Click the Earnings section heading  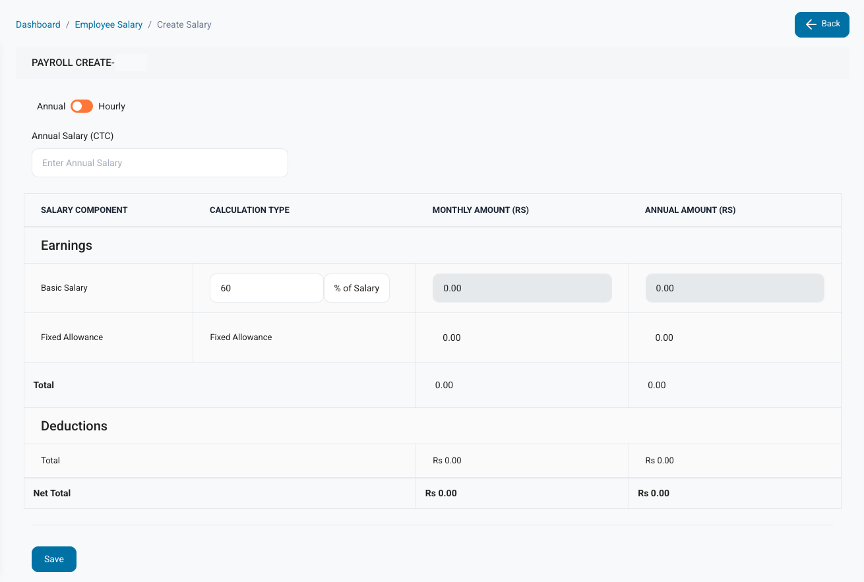pyautogui.click(x=67, y=245)
